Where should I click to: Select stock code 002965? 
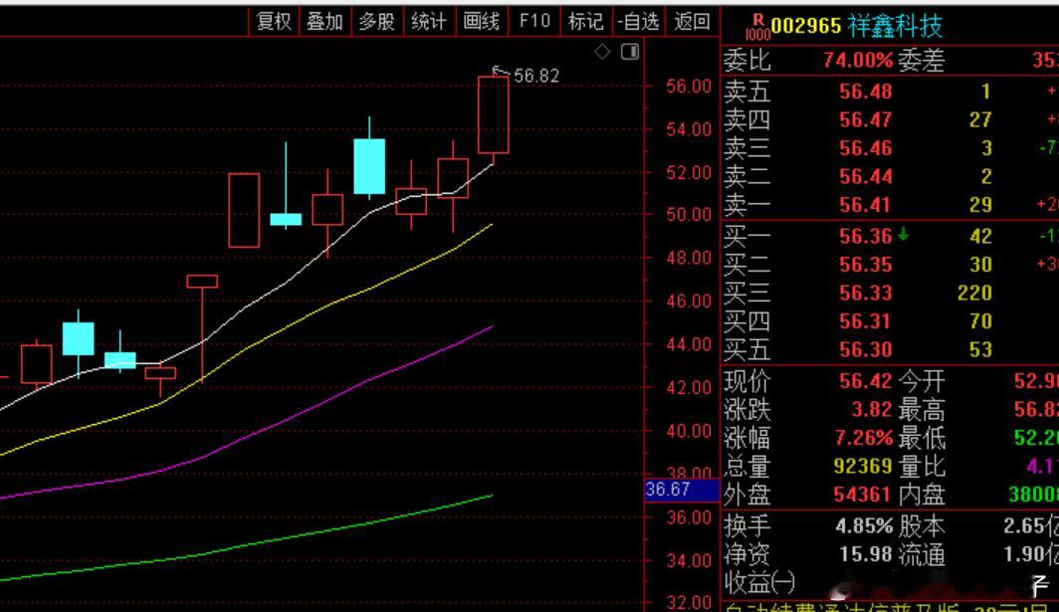tap(806, 26)
